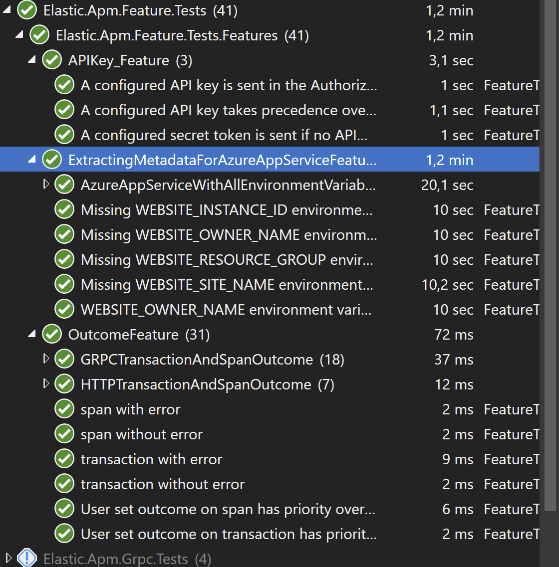Select 'WEBSITE_OWNER_NAME environment vari...' test
Image resolution: width=559 pixels, height=567 pixels.
point(226,310)
